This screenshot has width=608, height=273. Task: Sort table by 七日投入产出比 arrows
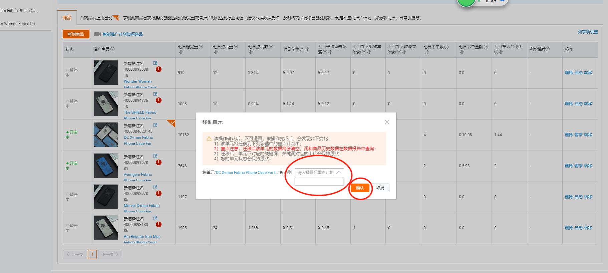[x=501, y=52]
